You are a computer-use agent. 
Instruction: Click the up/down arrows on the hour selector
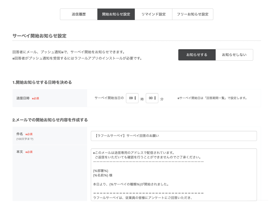coord(135,98)
